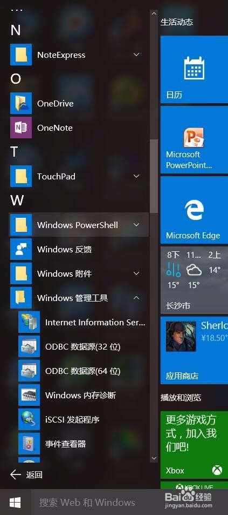The image size is (228, 515).
Task: Collapse the Windows 管理工具 chevron
Action: 136,298
